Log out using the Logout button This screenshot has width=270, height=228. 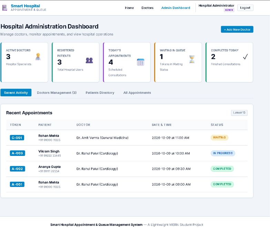pyautogui.click(x=245, y=8)
